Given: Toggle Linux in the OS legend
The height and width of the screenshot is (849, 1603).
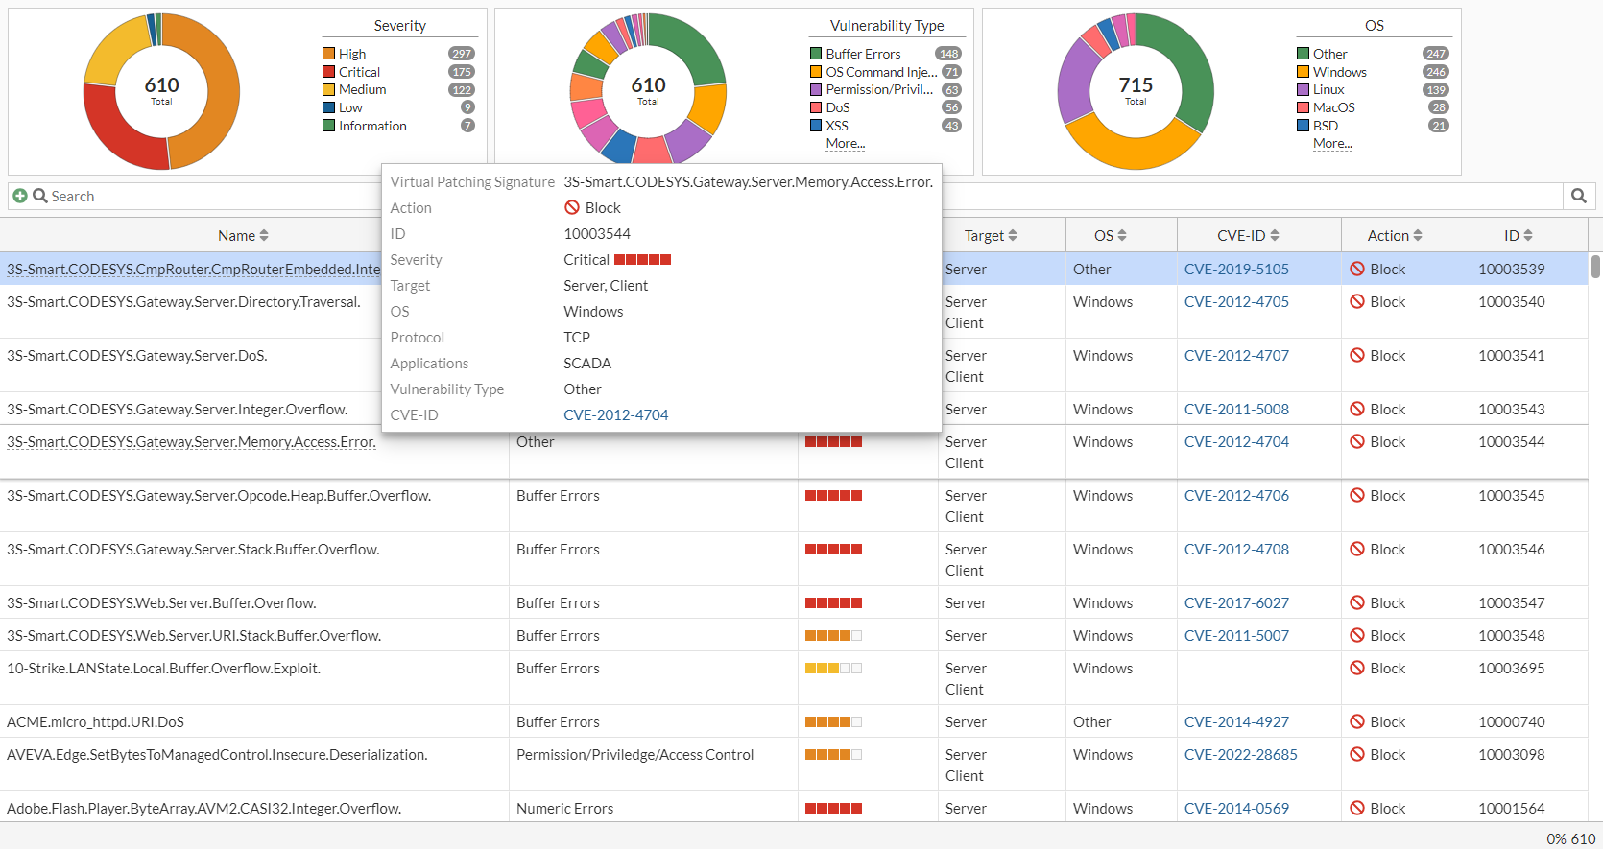Looking at the screenshot, I should point(1328,89).
